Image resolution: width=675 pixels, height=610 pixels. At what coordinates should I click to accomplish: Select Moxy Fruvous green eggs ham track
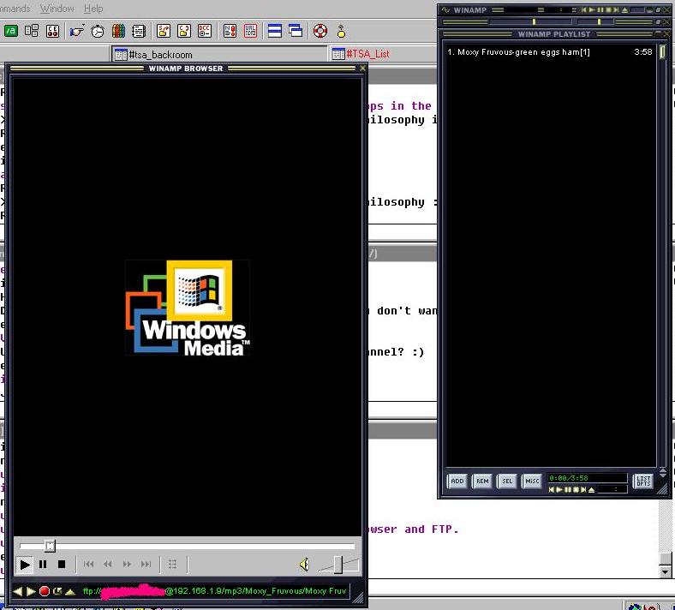click(x=523, y=52)
